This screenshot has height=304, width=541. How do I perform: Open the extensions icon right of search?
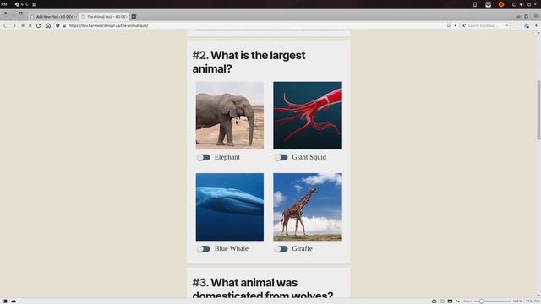point(527,25)
